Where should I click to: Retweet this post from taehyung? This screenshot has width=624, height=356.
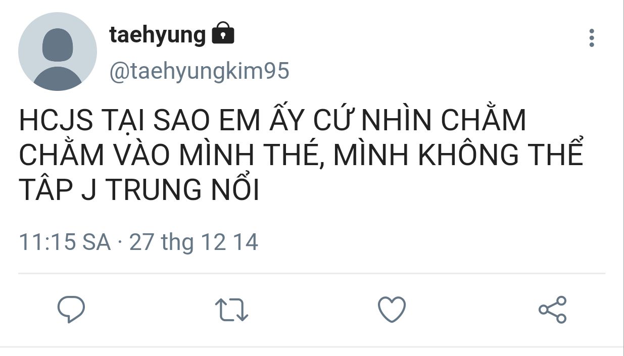[231, 309]
